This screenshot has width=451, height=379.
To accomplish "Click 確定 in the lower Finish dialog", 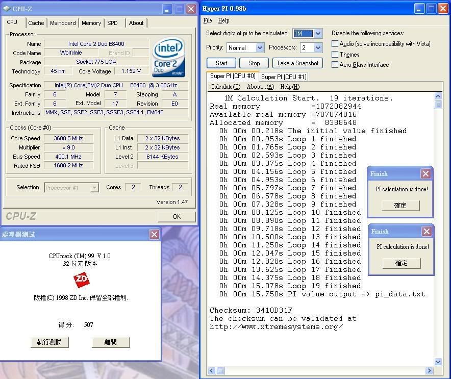I will click(x=401, y=263).
